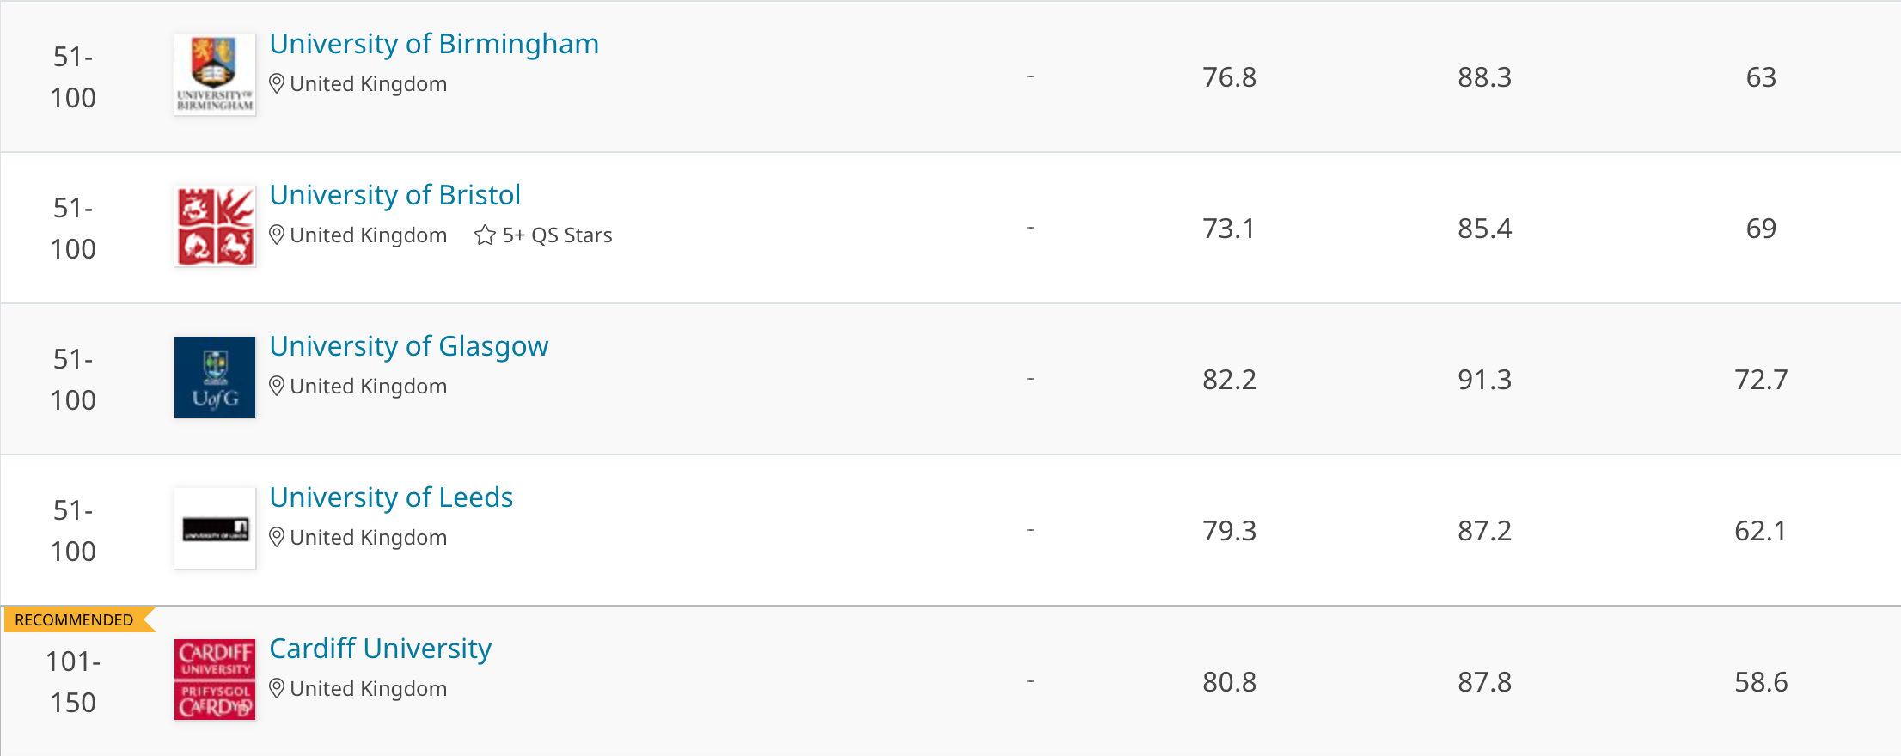Click location pin icon under University of Bristol

[x=277, y=235]
